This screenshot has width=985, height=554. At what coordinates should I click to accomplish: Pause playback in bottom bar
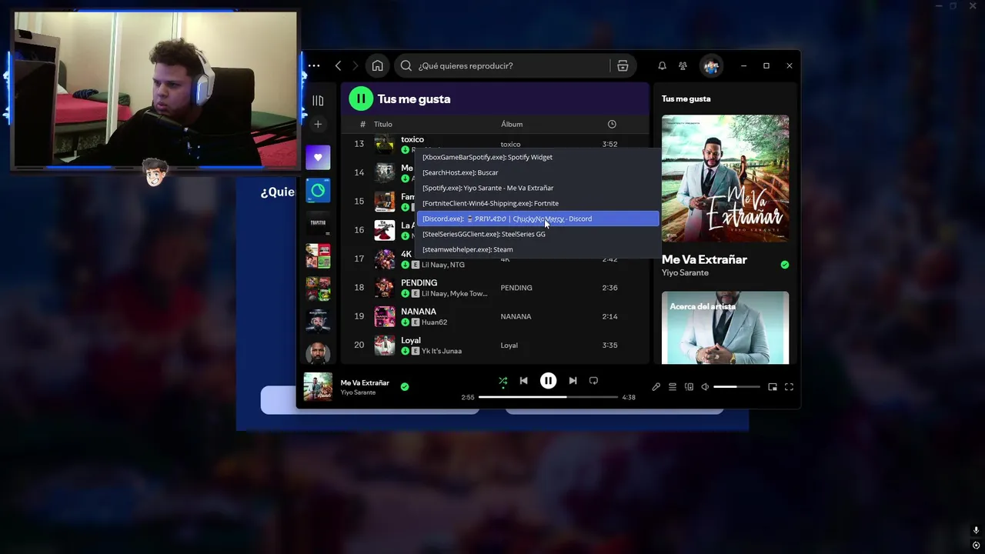point(548,381)
